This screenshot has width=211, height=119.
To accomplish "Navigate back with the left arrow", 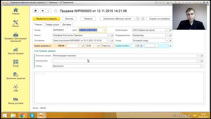I will pos(43,11).
